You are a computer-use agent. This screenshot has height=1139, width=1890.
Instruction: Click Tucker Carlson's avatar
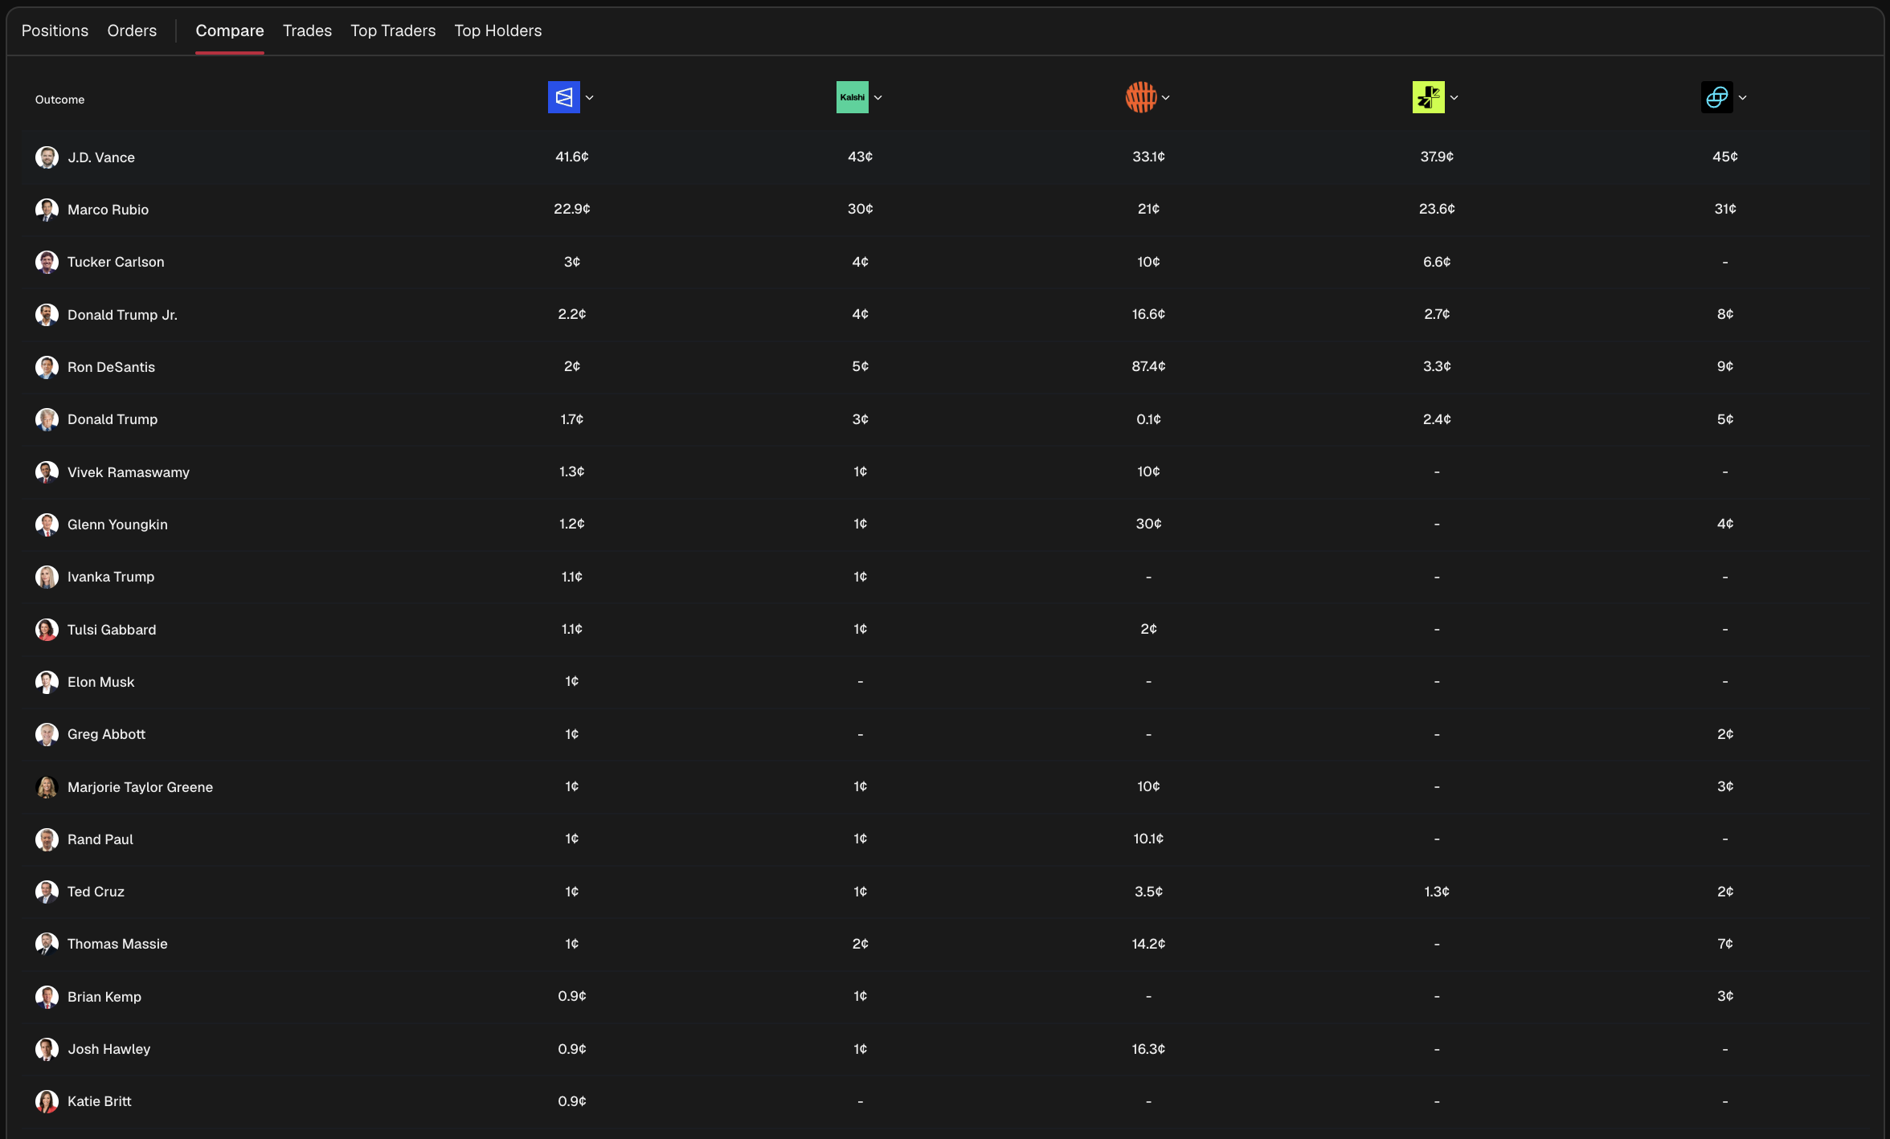[x=47, y=262]
